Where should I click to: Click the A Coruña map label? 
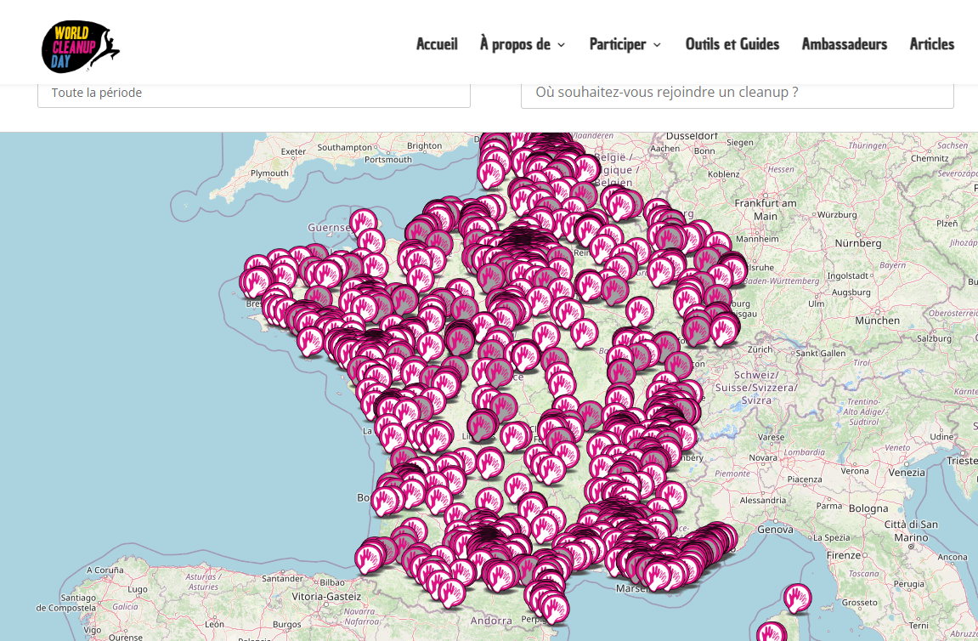point(105,570)
